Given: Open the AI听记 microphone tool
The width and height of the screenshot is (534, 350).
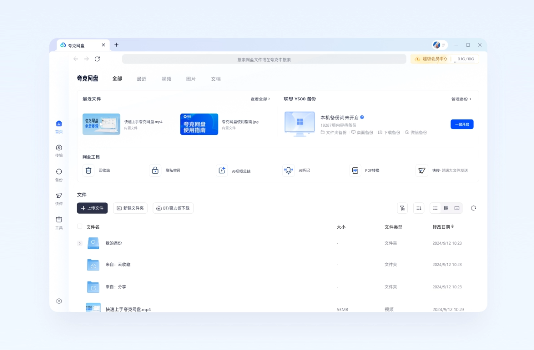Looking at the screenshot, I should (296, 170).
